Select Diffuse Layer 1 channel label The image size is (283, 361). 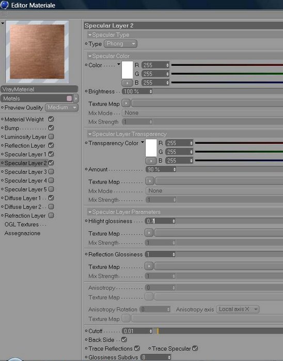pyautogui.click(x=23, y=198)
